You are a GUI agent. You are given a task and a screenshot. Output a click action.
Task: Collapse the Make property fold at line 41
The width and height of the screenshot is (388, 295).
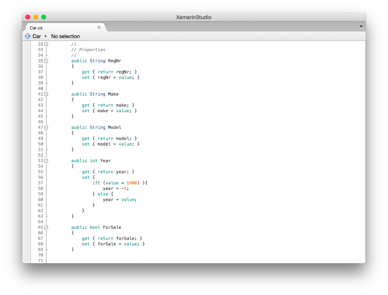click(x=46, y=94)
